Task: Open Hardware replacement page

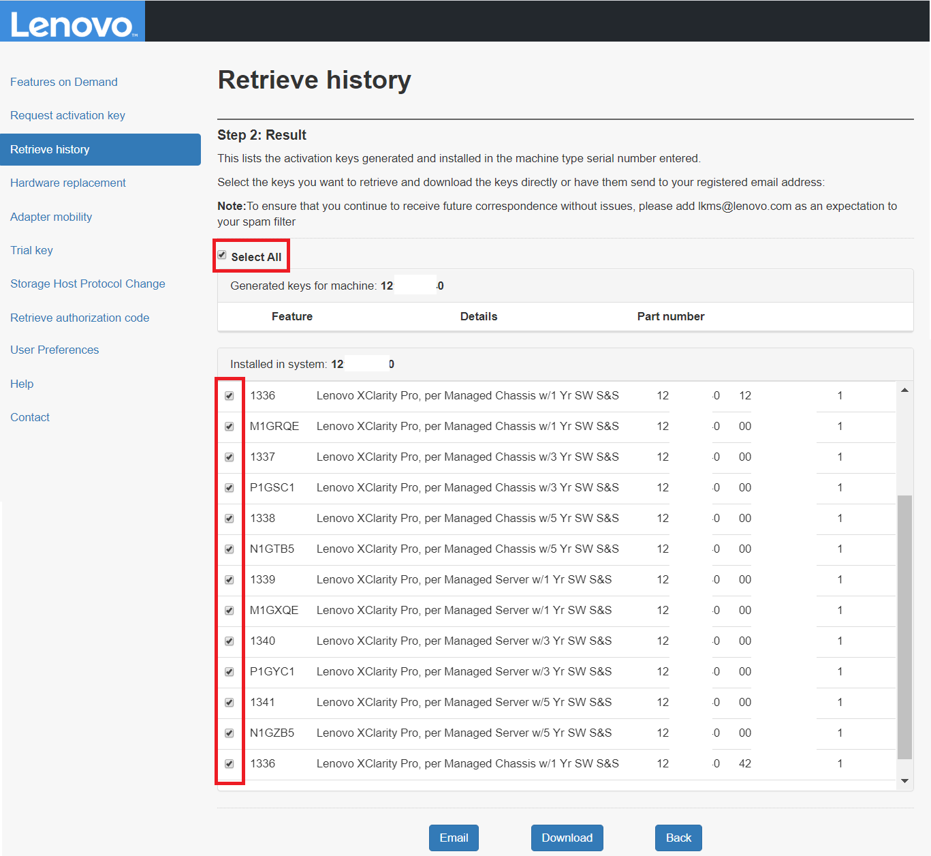Action: click(x=68, y=183)
